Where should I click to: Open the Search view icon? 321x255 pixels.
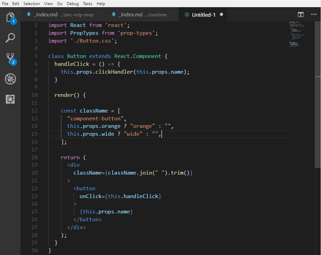(x=10, y=37)
